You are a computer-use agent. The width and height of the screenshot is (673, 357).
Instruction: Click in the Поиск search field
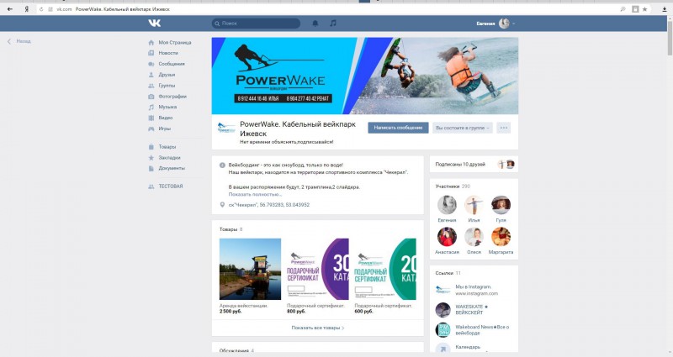pyautogui.click(x=257, y=24)
